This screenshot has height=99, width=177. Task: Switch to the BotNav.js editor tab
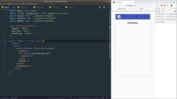click(40, 7)
